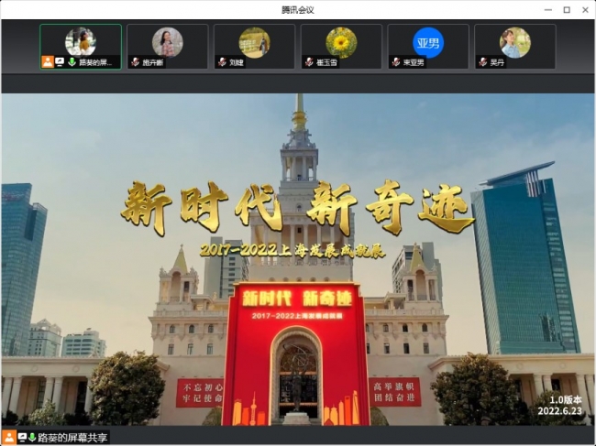
Task: Click the muted microphone icon on 吴丹's tile
Action: (483, 62)
